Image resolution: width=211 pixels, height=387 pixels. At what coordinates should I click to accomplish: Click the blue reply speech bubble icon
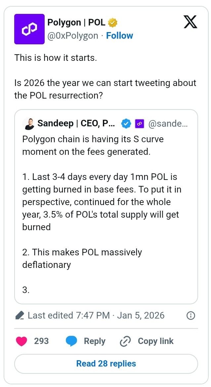(x=71, y=341)
